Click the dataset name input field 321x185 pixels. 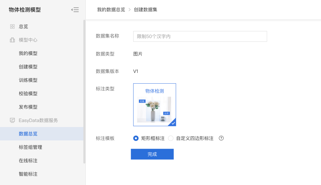(x=200, y=36)
